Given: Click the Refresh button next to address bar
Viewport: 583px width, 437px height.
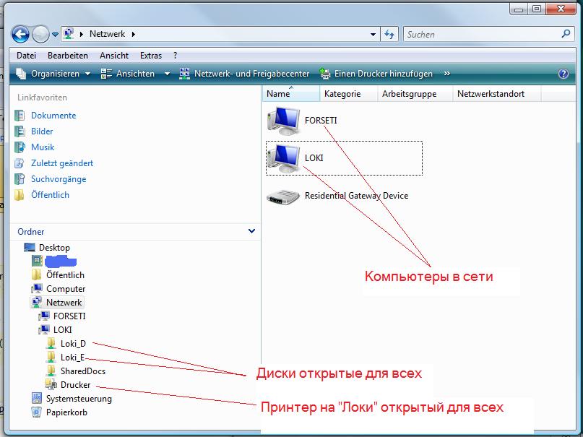Looking at the screenshot, I should tap(389, 34).
